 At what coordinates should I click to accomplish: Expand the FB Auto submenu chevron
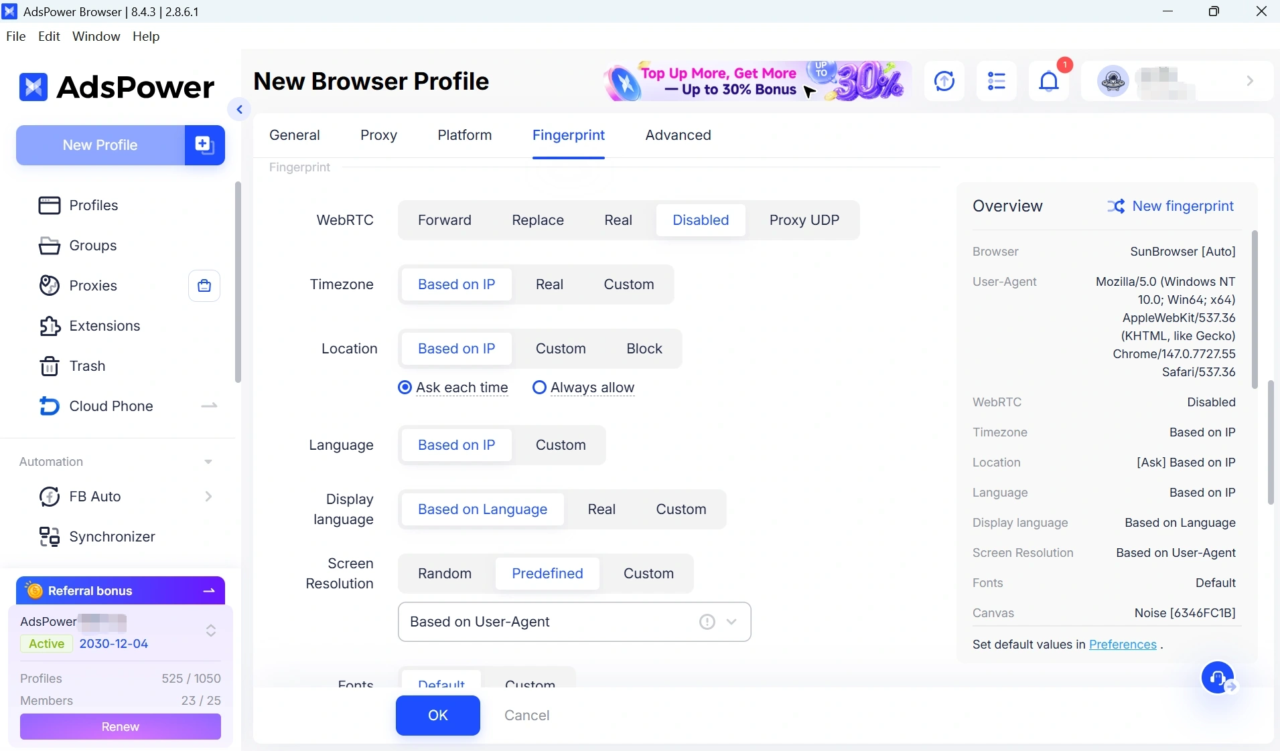click(208, 497)
